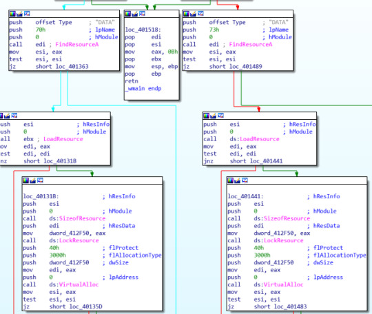This screenshot has height=314, width=372.
Task: Click the node color icon on loc_401518 block
Action: 128,14
